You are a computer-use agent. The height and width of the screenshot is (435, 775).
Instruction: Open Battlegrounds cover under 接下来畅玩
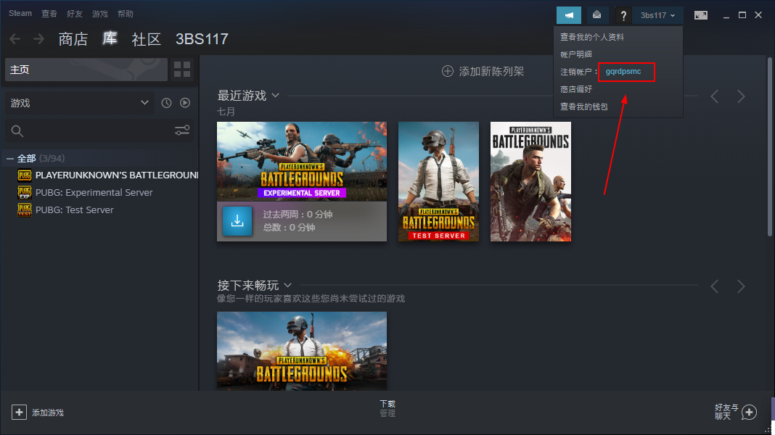[x=302, y=351]
